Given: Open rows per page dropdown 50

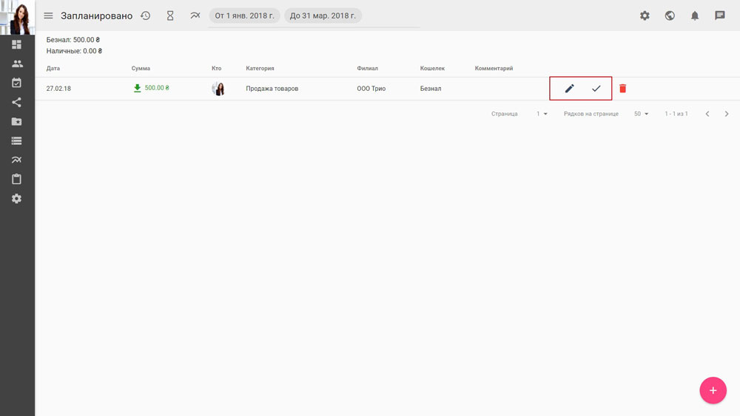Looking at the screenshot, I should (641, 114).
